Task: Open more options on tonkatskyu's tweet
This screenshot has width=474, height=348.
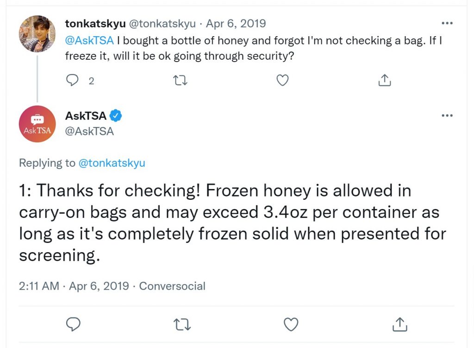Action: point(447,23)
